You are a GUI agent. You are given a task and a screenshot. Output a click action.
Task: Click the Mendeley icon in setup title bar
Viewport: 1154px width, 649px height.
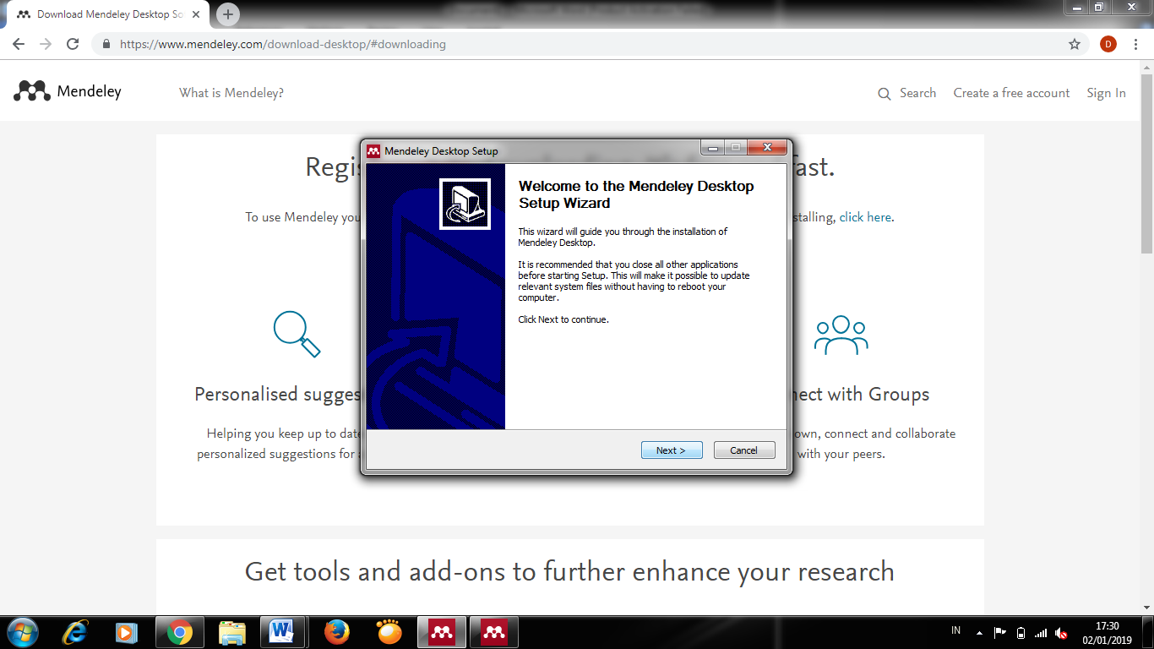pos(373,151)
